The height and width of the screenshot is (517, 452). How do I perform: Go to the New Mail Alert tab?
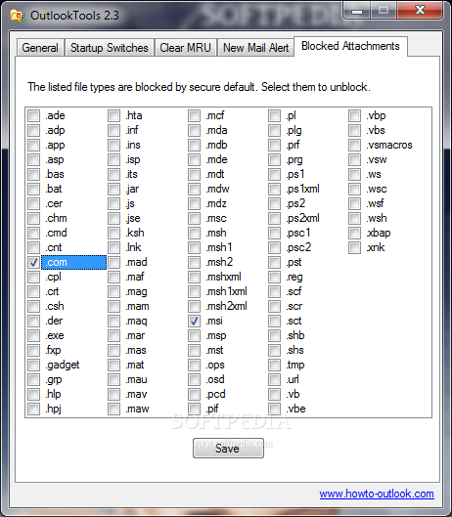tap(256, 48)
